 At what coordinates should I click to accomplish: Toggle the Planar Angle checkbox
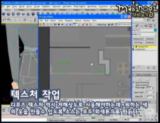[133, 87]
